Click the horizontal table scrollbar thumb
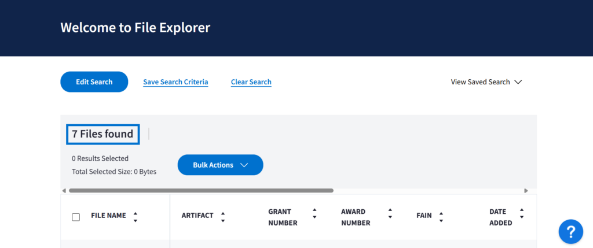This screenshot has width=593, height=248. point(201,190)
